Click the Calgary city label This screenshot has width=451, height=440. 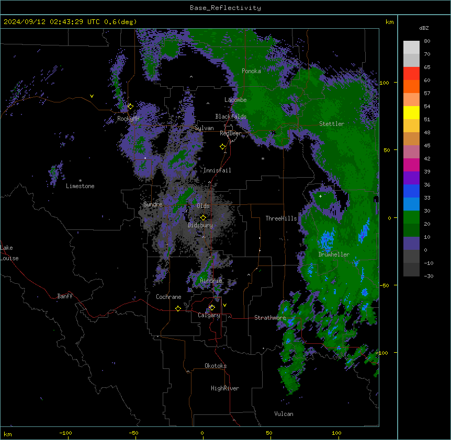click(209, 315)
